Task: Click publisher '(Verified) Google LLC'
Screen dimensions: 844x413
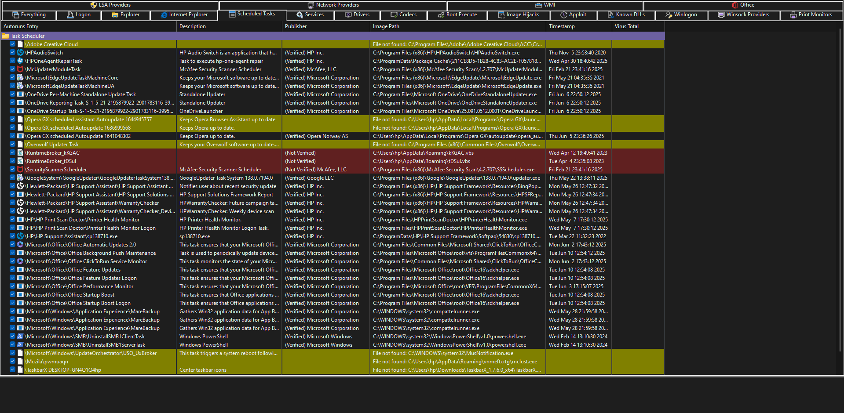Action: 309,178
